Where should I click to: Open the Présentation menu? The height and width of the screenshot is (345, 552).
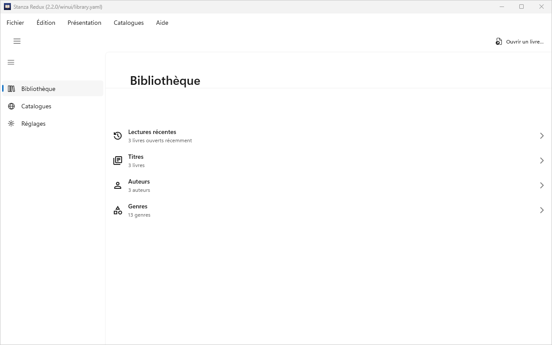[84, 23]
